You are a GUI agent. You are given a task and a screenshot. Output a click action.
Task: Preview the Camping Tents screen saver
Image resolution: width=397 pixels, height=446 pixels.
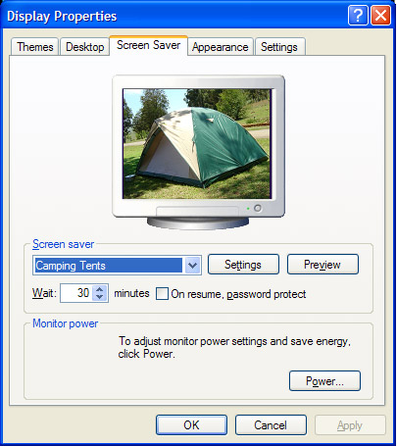(323, 265)
